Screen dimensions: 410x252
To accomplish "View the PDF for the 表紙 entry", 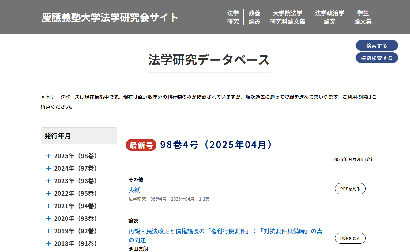I will [350, 189].
